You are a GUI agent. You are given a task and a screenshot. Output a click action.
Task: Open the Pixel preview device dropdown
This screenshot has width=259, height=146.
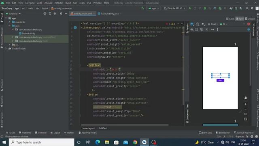(x=212, y=24)
